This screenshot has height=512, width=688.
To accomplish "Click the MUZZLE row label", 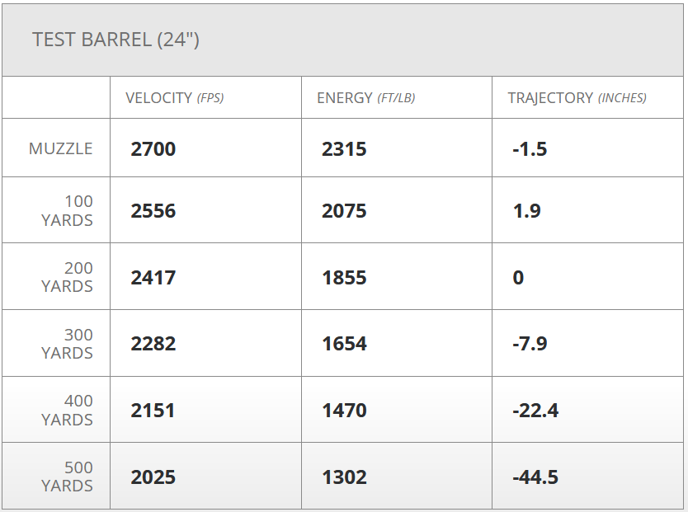I will coord(61,149).
